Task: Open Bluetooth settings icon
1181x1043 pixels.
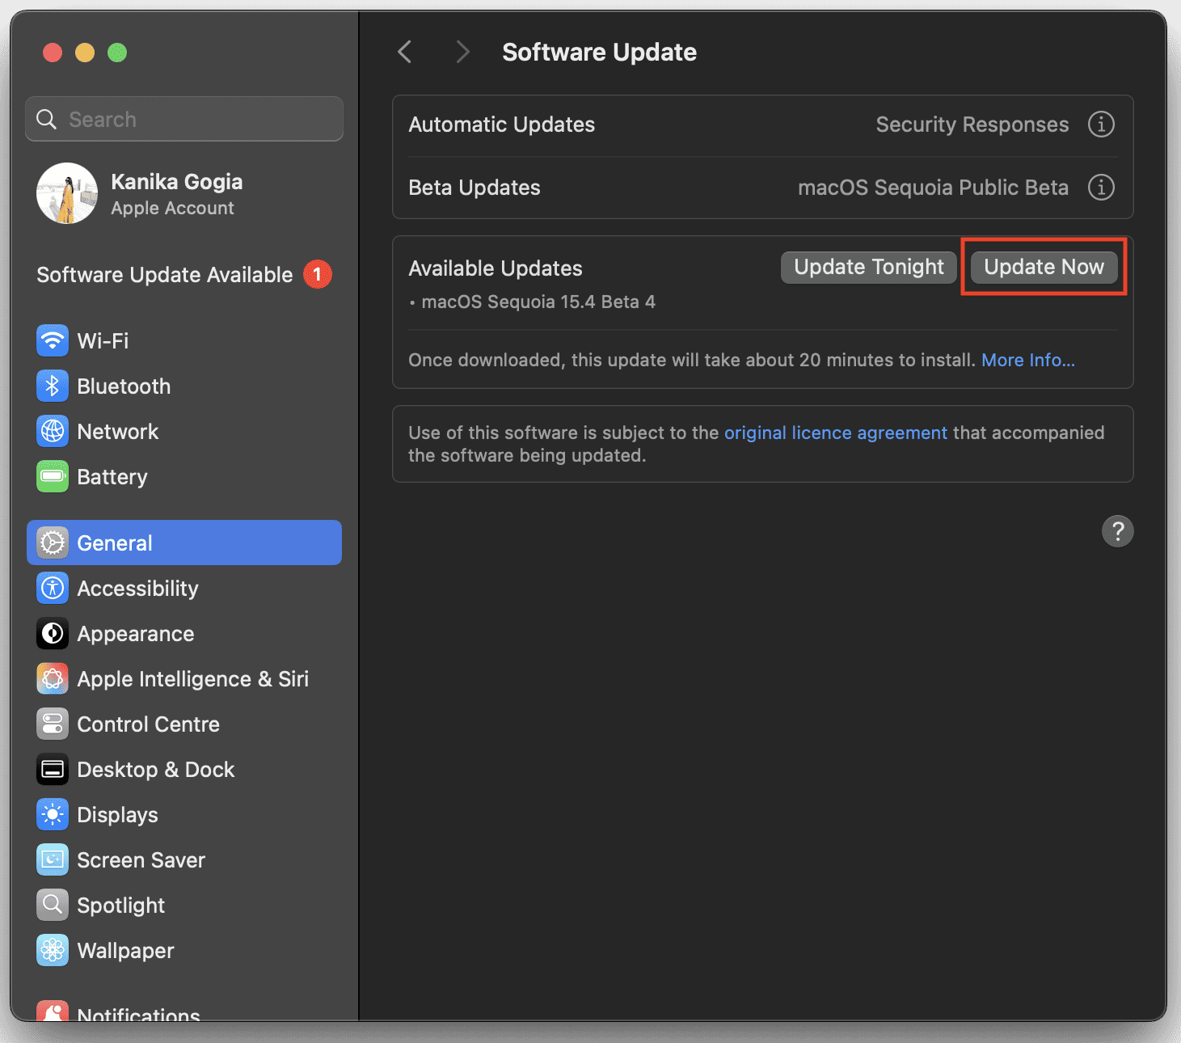Action: [x=53, y=386]
